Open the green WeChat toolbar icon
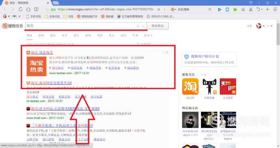This screenshot has width=280, height=148. [x=235, y=9]
